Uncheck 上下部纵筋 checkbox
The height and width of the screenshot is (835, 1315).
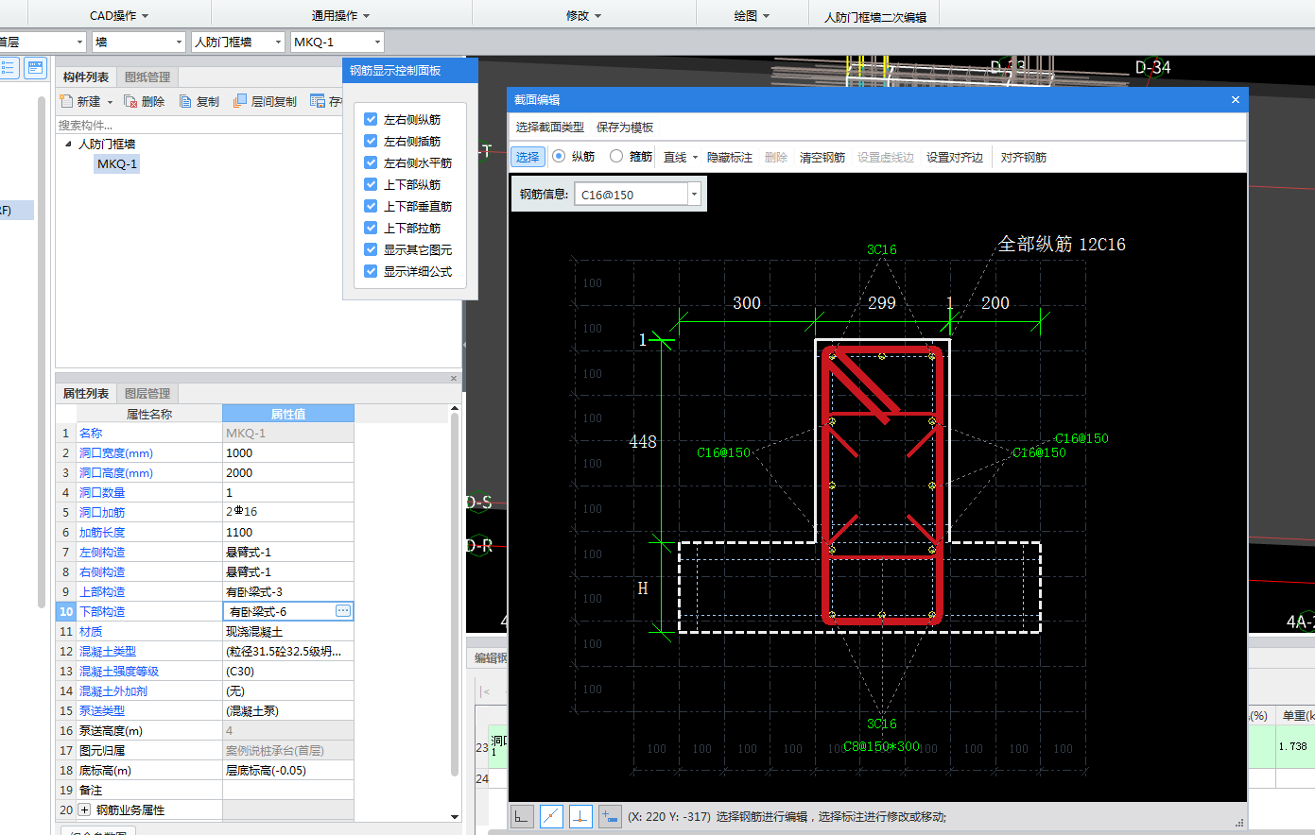tap(371, 184)
